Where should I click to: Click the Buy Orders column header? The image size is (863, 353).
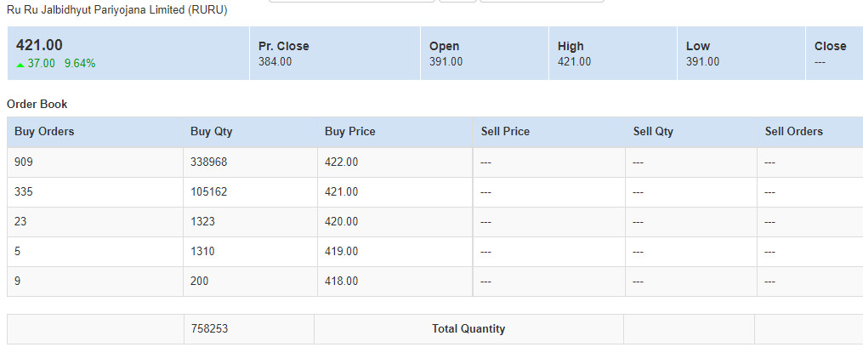(44, 132)
